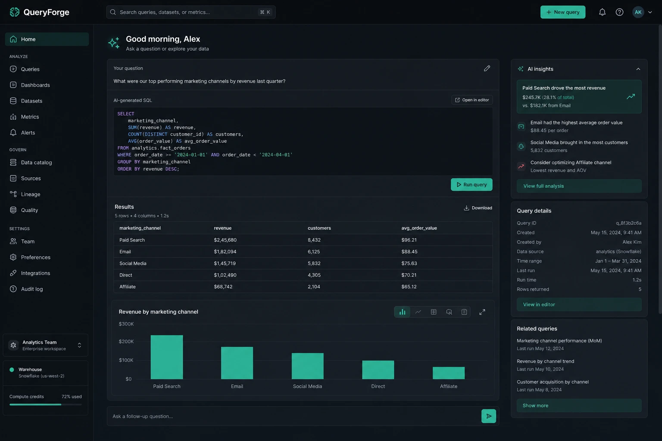The image size is (662, 441).
Task: Click the 4,305 customers cell
Action: [314, 275]
